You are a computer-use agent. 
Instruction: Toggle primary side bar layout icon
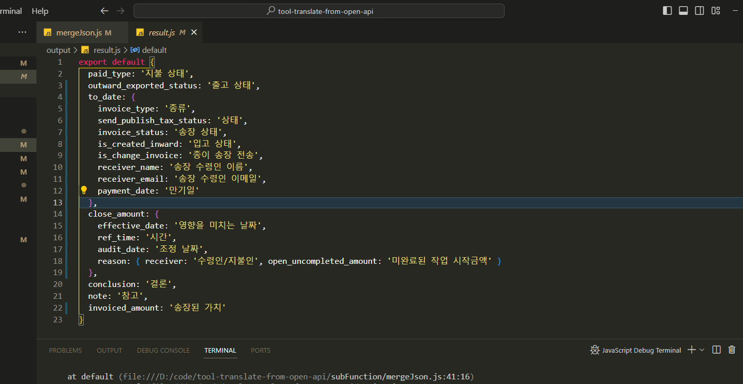coord(667,11)
